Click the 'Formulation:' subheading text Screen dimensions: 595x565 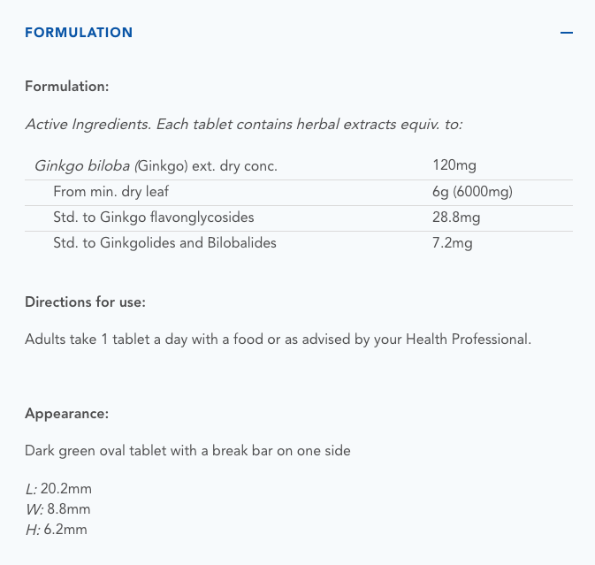pyautogui.click(x=67, y=87)
